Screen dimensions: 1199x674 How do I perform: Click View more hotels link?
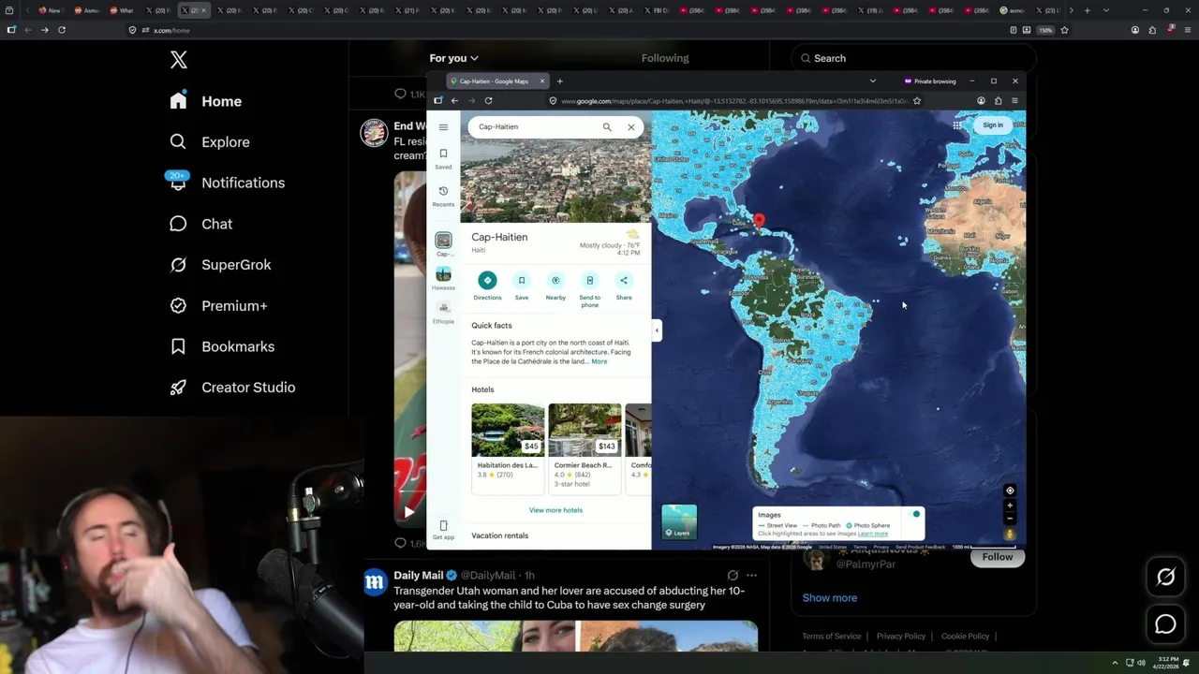coord(555,510)
